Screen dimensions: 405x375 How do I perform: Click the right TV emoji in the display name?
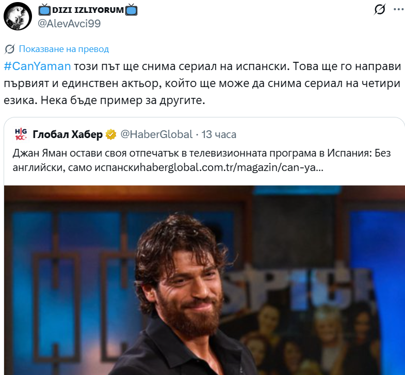131,10
